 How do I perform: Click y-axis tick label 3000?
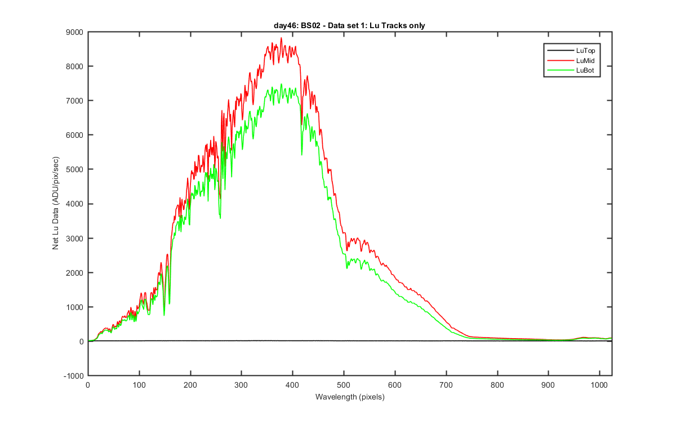point(75,239)
